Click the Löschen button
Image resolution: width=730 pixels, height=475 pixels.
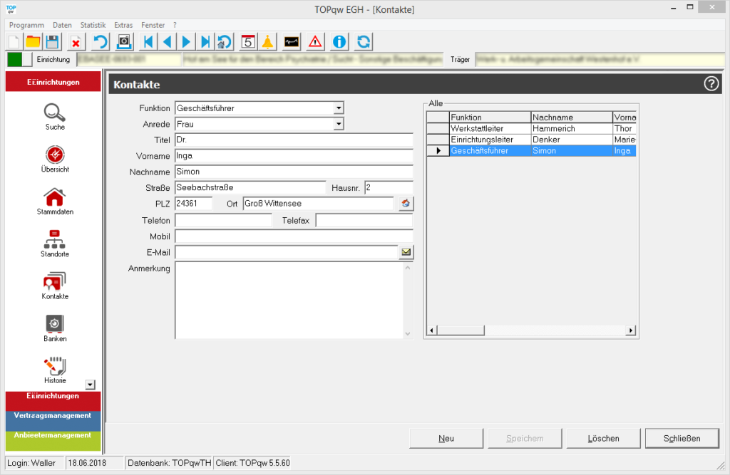[x=603, y=438]
